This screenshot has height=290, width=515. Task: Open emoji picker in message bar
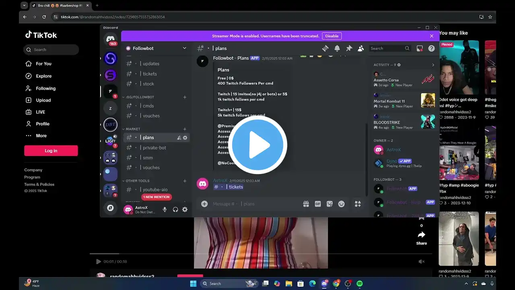pos(341,204)
